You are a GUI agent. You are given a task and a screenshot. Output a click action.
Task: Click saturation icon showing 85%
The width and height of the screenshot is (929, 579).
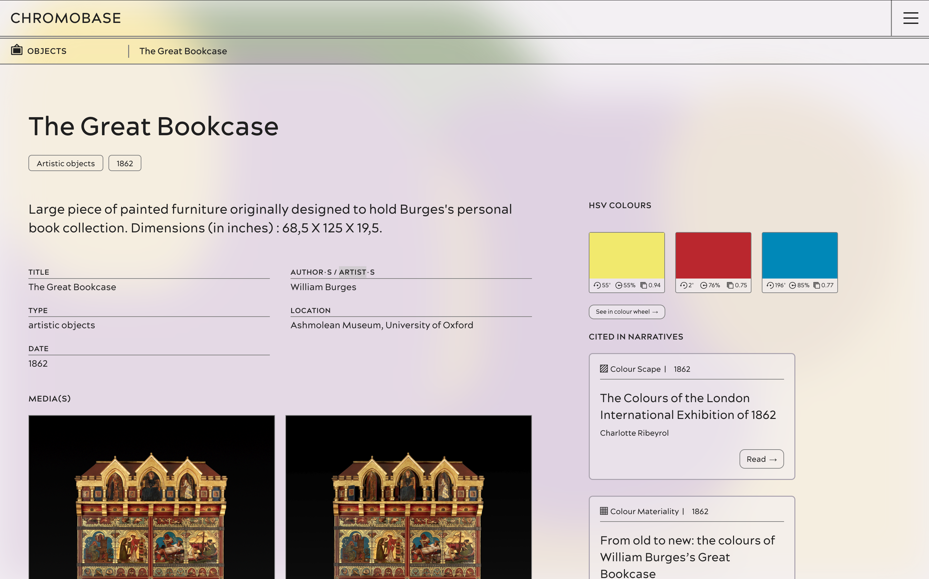pyautogui.click(x=793, y=285)
